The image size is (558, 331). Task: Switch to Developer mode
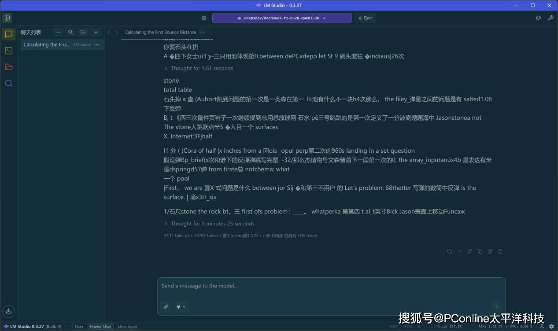[128, 327]
